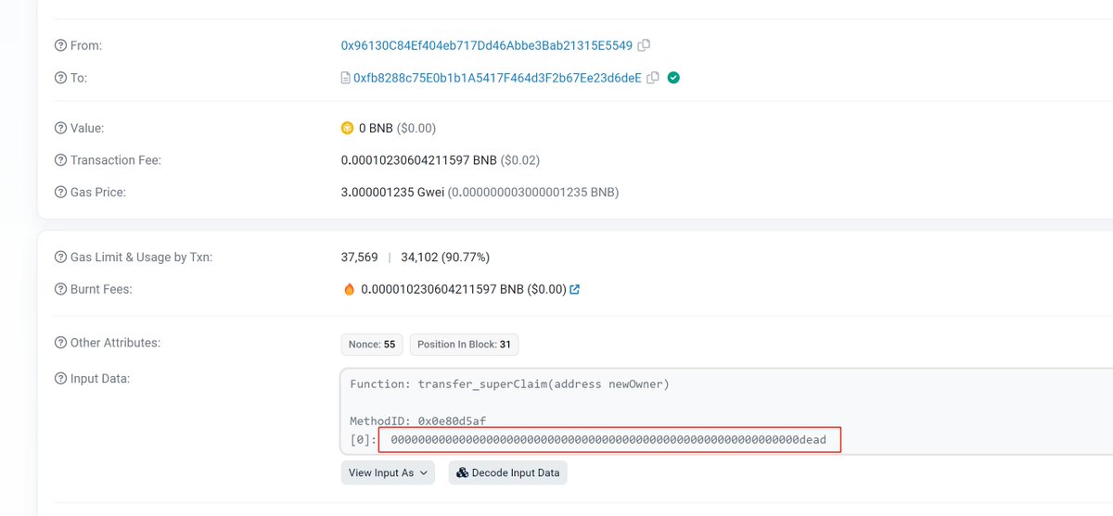Copy the To contract address

653,78
